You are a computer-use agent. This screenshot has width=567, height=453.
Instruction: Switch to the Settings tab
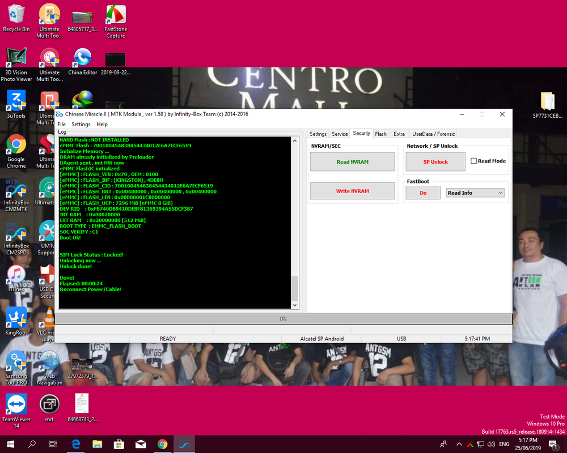coord(318,134)
